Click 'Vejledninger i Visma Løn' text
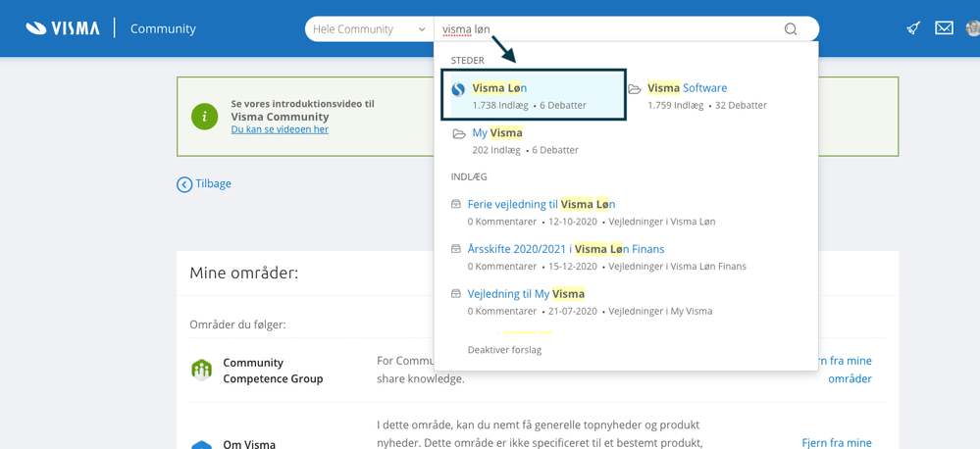 (x=662, y=222)
